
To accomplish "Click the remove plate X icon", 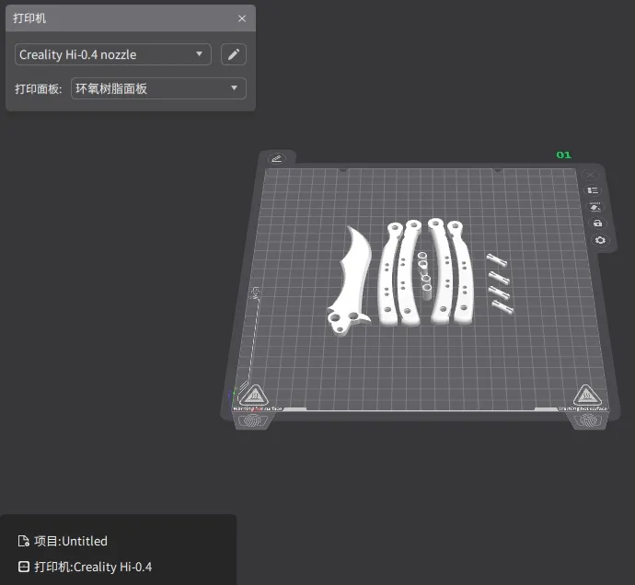I will [592, 174].
